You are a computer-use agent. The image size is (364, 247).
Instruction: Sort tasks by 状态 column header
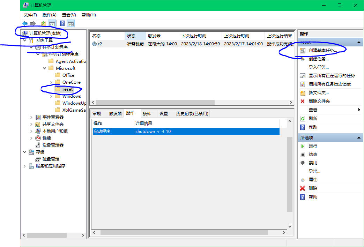135,36
